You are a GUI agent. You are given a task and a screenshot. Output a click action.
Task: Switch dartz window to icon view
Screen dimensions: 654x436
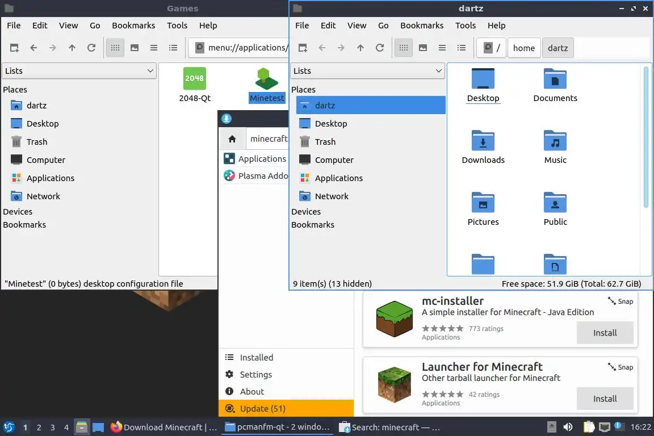tap(403, 48)
